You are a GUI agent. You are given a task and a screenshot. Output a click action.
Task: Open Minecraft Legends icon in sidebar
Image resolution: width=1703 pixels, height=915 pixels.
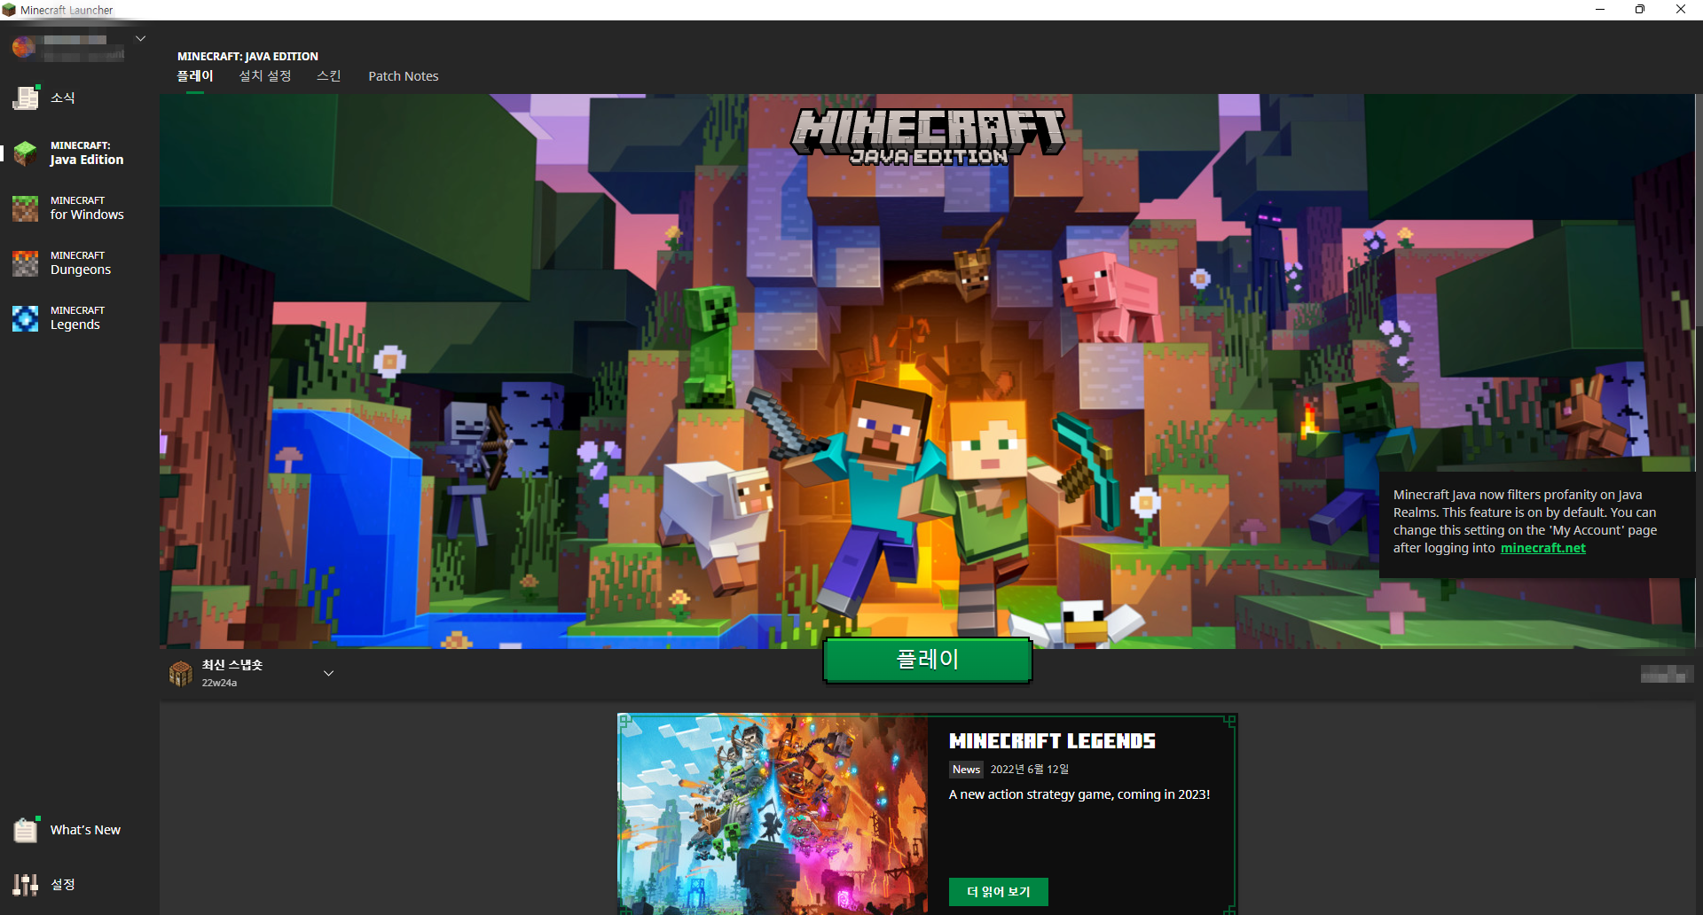[26, 318]
